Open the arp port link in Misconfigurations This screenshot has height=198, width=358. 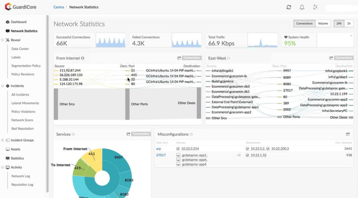(x=158, y=149)
